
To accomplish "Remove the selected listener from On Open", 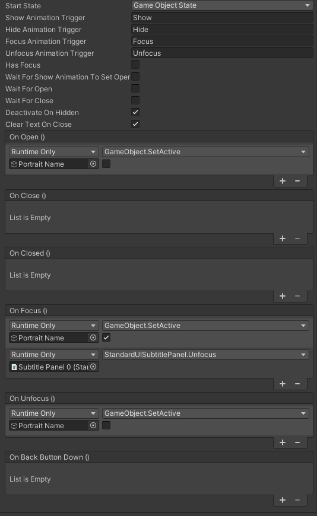I will (297, 181).
